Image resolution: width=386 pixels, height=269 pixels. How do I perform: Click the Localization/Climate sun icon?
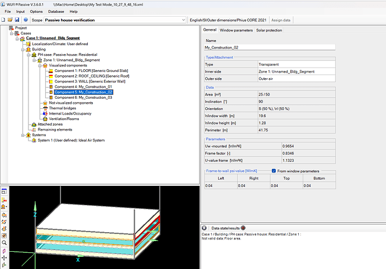coord(29,44)
